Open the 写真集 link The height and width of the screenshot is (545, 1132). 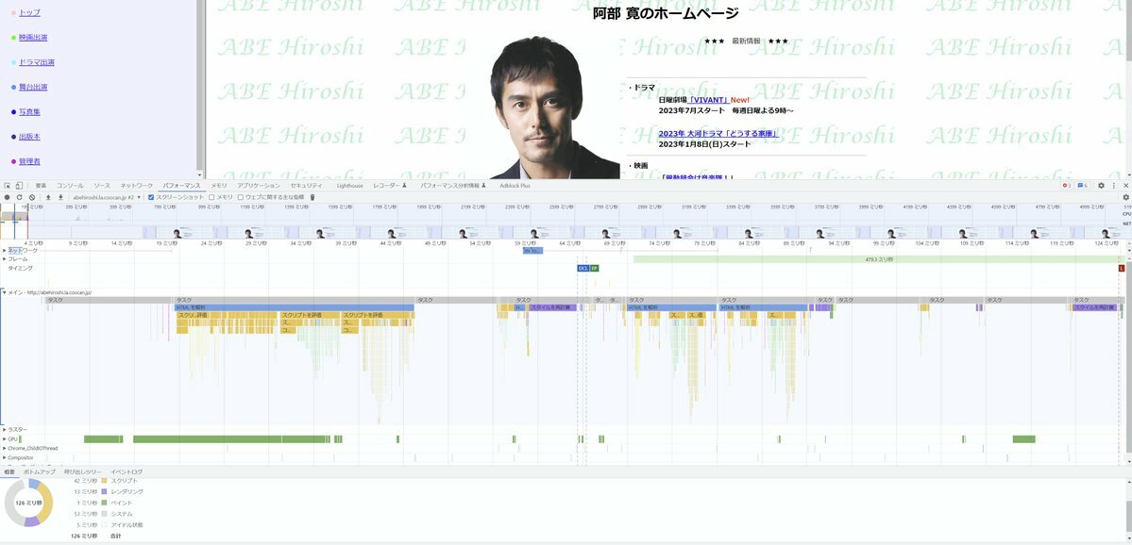coord(29,112)
